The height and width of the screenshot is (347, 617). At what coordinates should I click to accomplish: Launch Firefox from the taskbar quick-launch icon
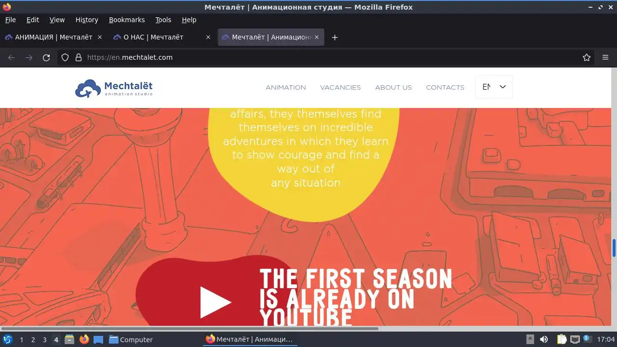click(x=84, y=339)
